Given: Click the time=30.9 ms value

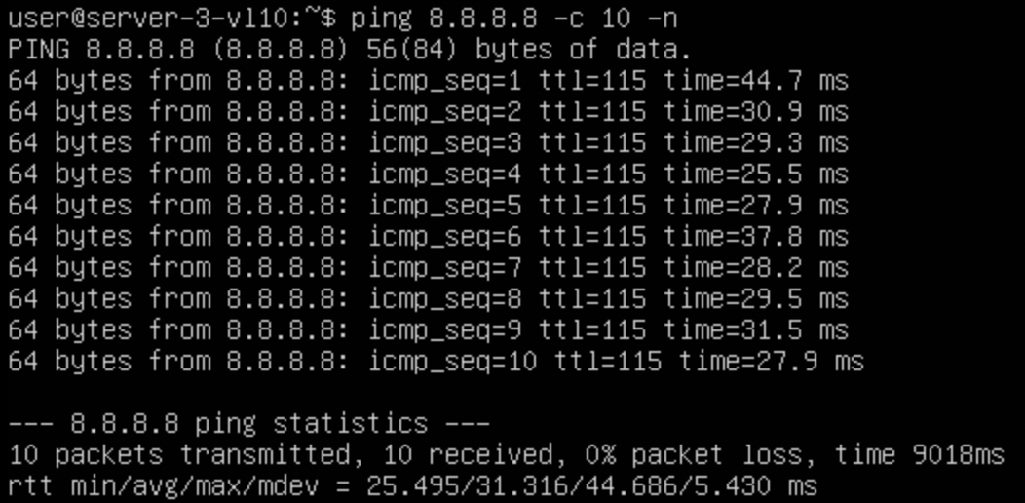Looking at the screenshot, I should (x=756, y=111).
